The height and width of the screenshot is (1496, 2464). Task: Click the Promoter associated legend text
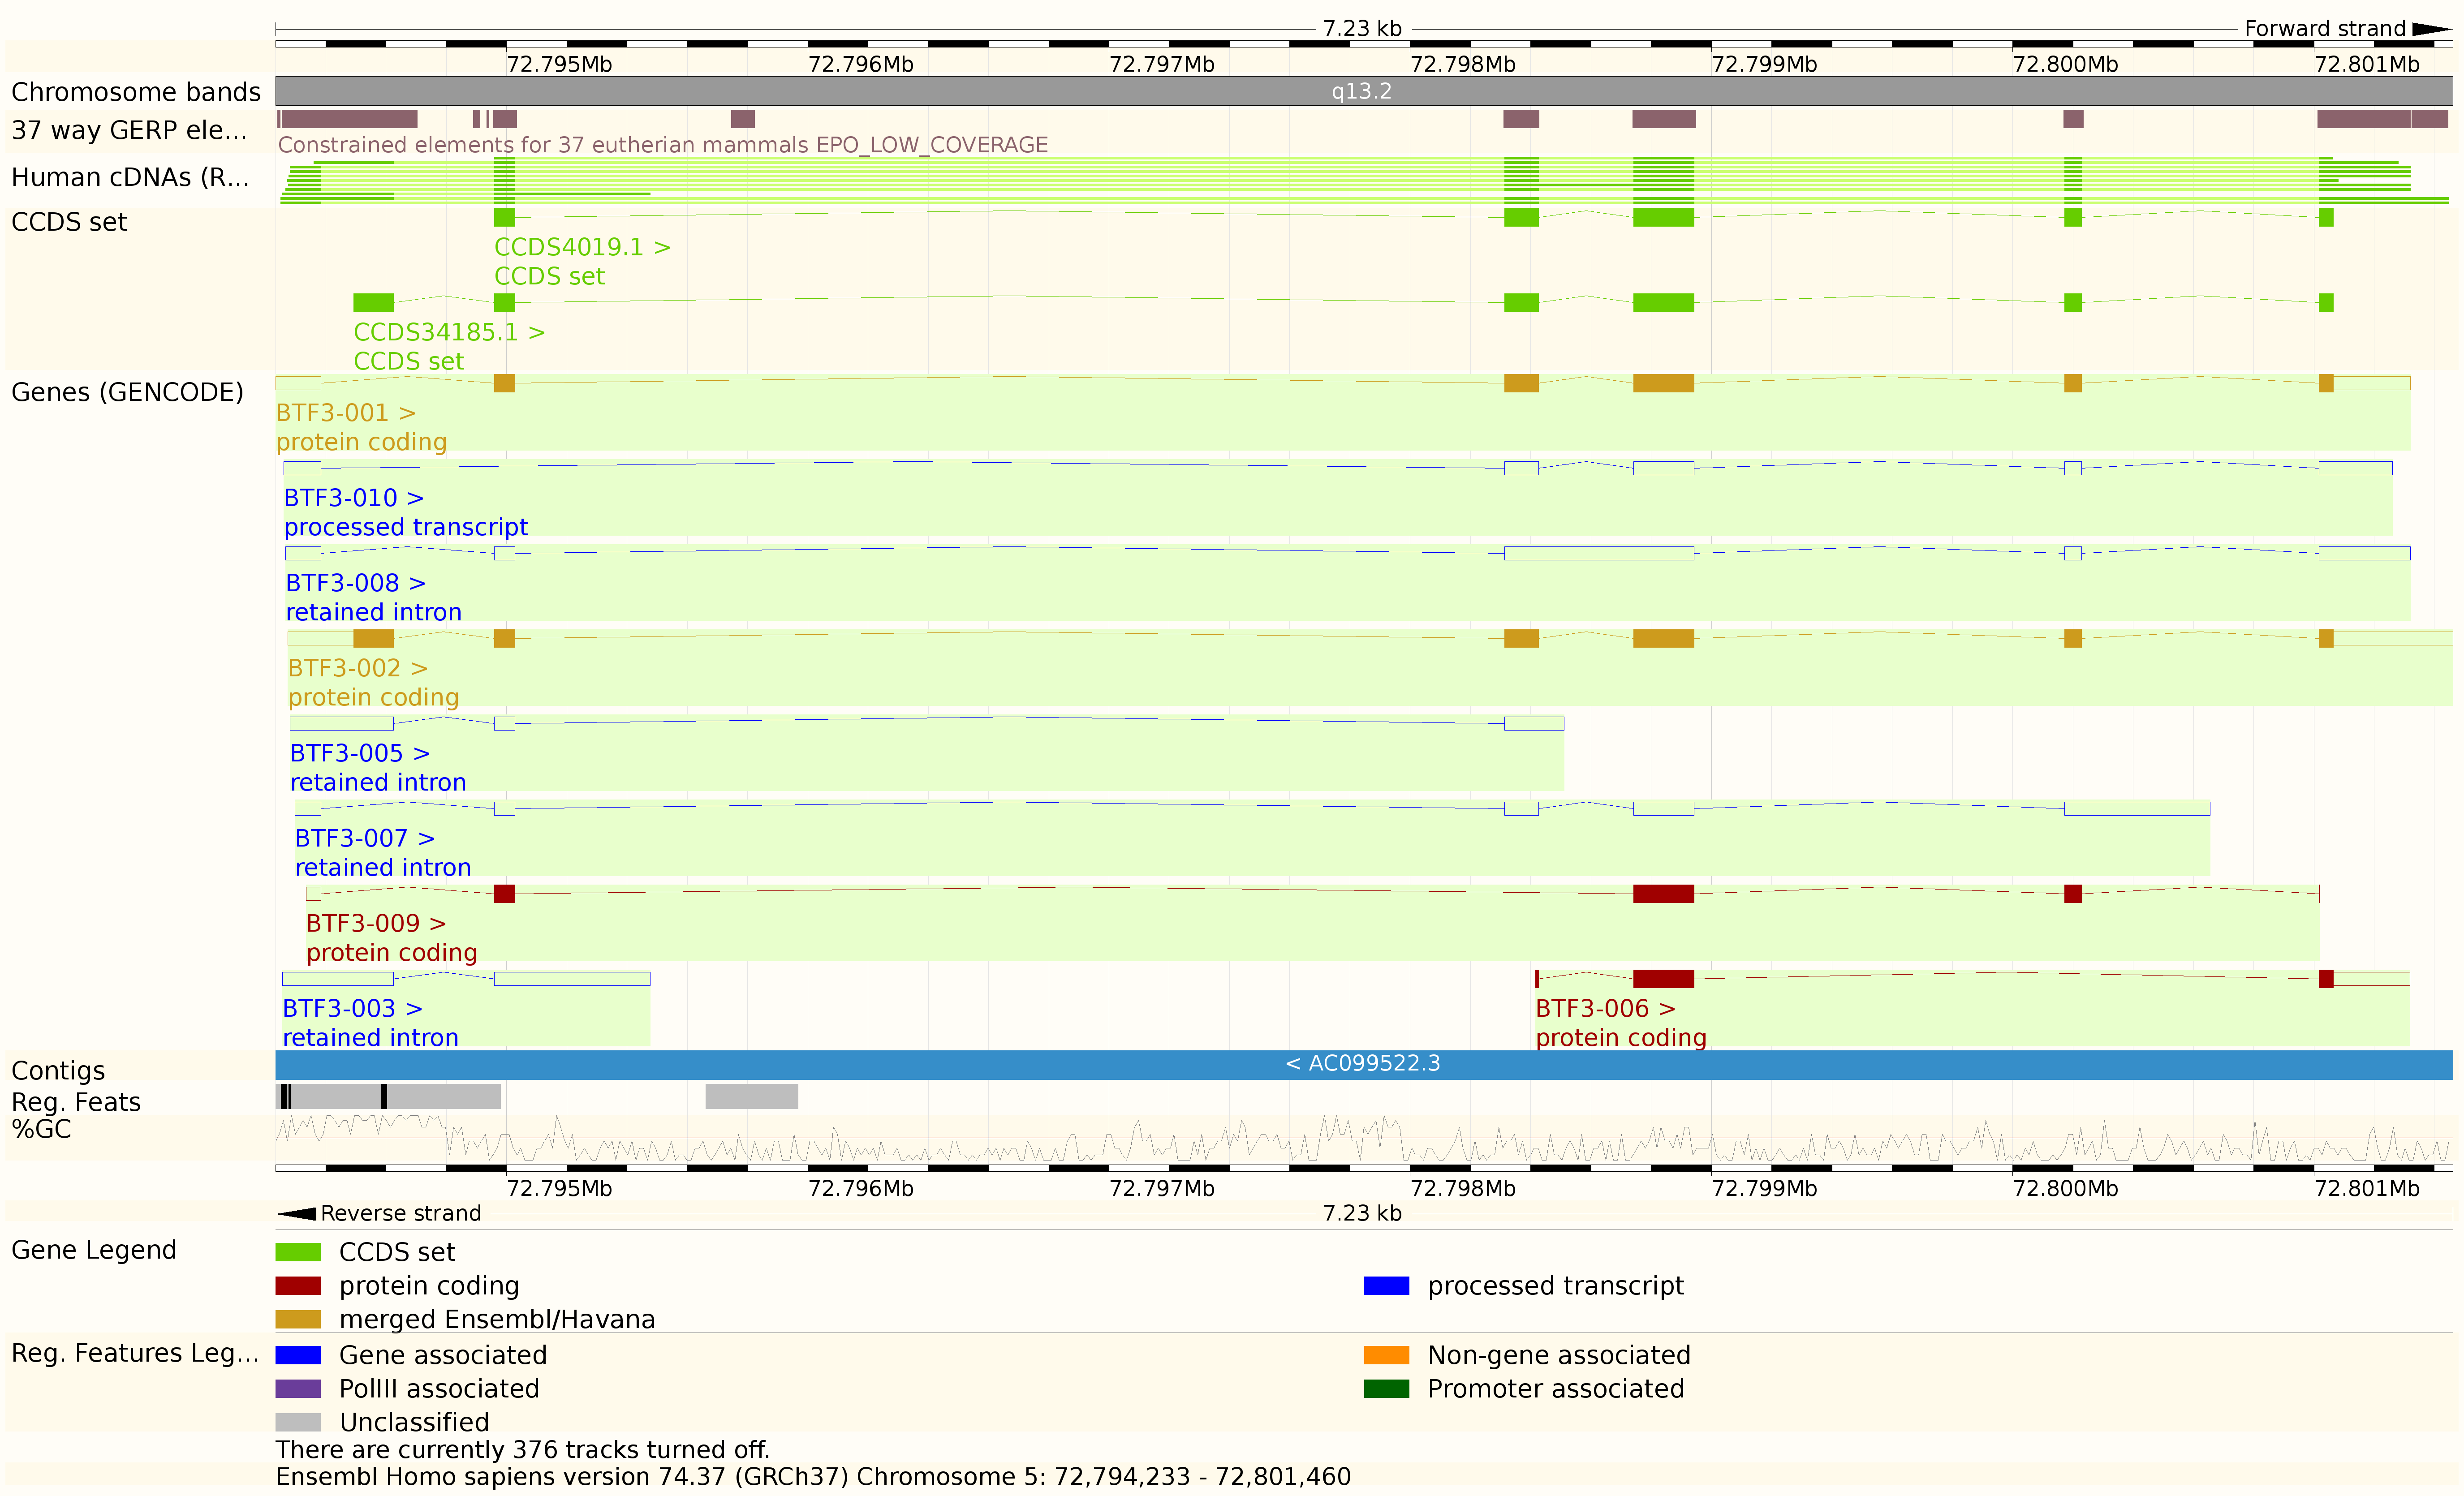click(1556, 1389)
